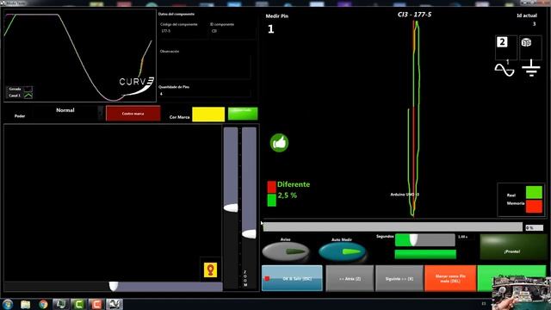
Task: Click the right vertical ZOOM slider handle
Action: 249,234
